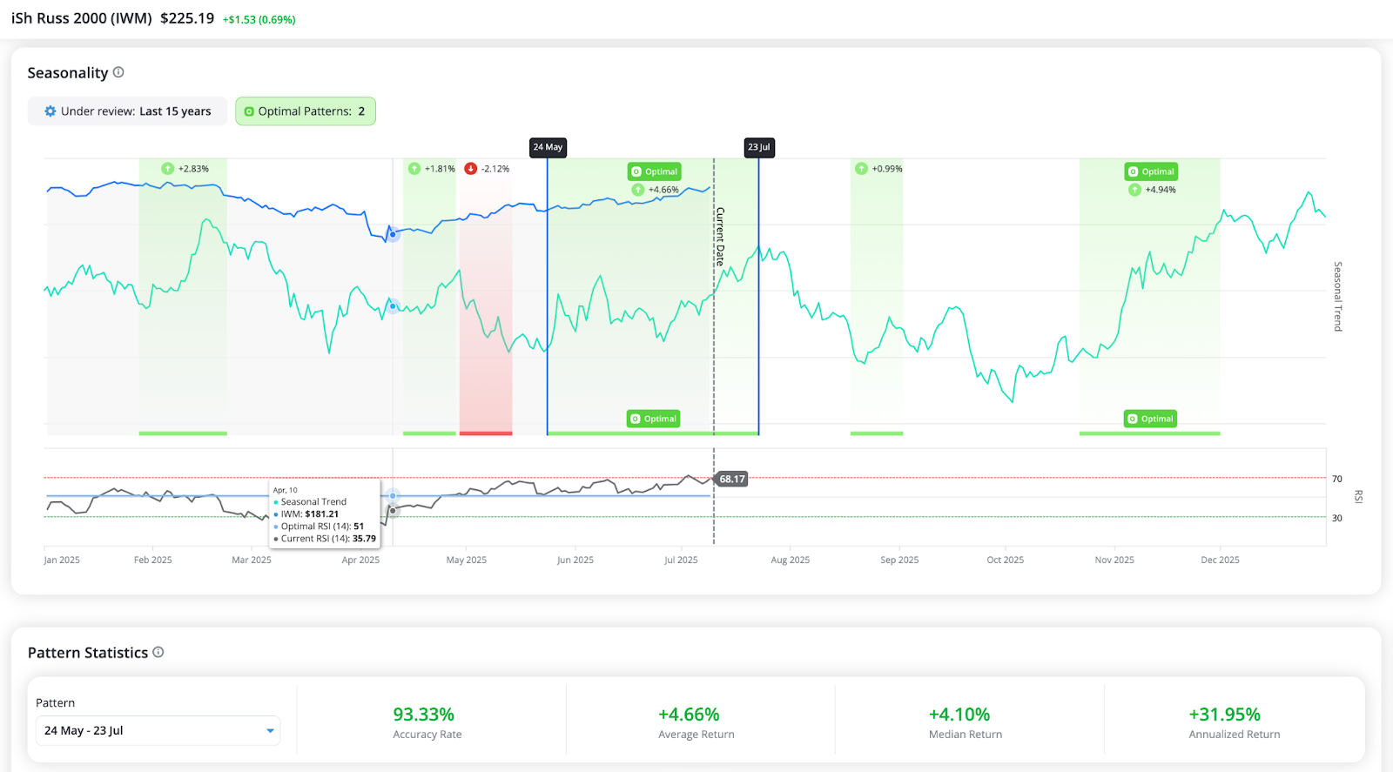Viewport: 1393px width, 772px height.
Task: Click the Seasonality info icon
Action: click(118, 72)
